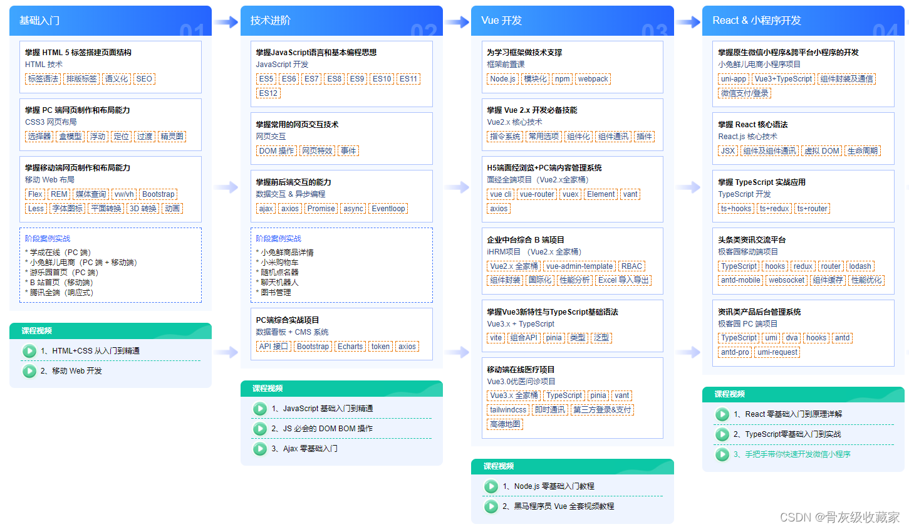Click the Echarts tag
This screenshot has height=529, width=909.
[350, 347]
